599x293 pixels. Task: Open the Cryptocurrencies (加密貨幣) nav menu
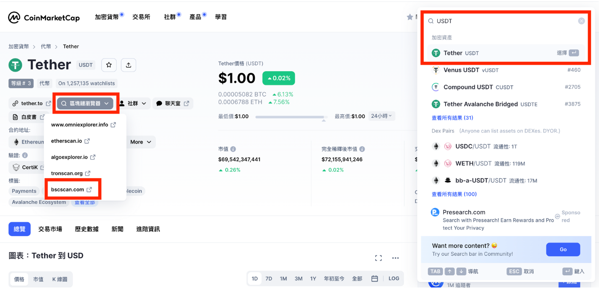[107, 17]
